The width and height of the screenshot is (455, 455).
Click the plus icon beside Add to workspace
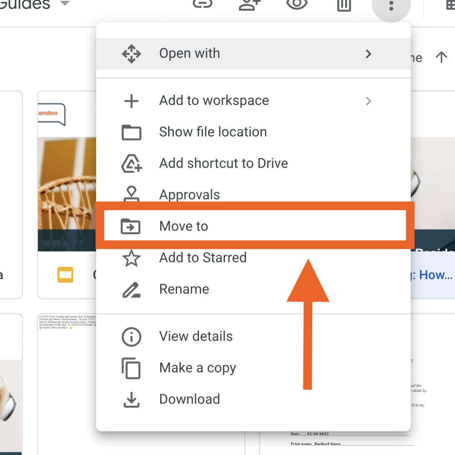(x=132, y=101)
